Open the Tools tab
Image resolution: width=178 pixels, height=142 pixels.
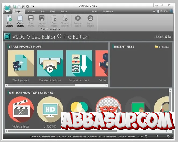point(95,12)
